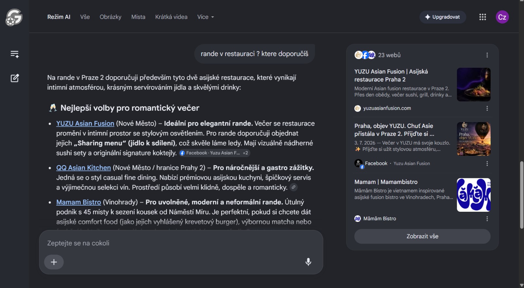Open the QQ Asian Kitchen link
This screenshot has height=288, width=524.
coord(84,168)
